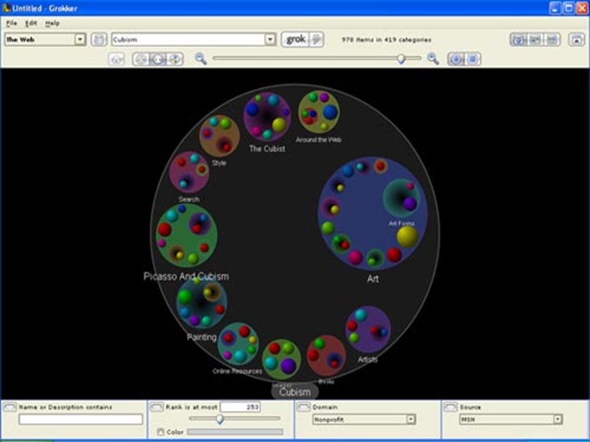Click the multicolor wheel toolbar icon
The image size is (590, 442).
pos(175,59)
